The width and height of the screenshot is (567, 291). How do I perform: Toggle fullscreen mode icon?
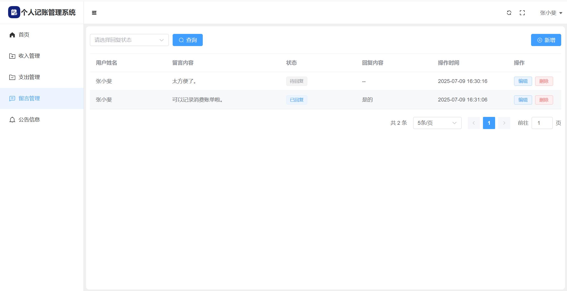[522, 13]
